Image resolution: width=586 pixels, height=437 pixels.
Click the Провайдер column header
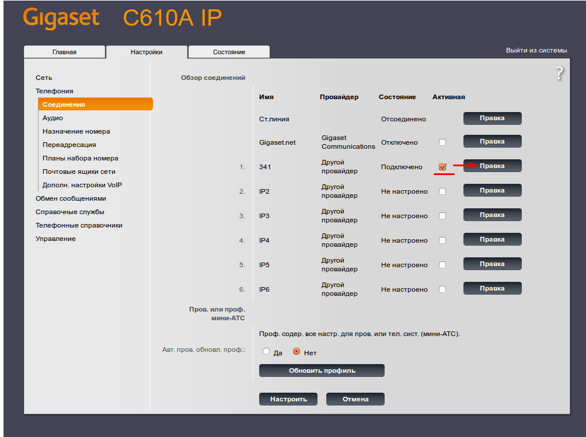point(339,97)
